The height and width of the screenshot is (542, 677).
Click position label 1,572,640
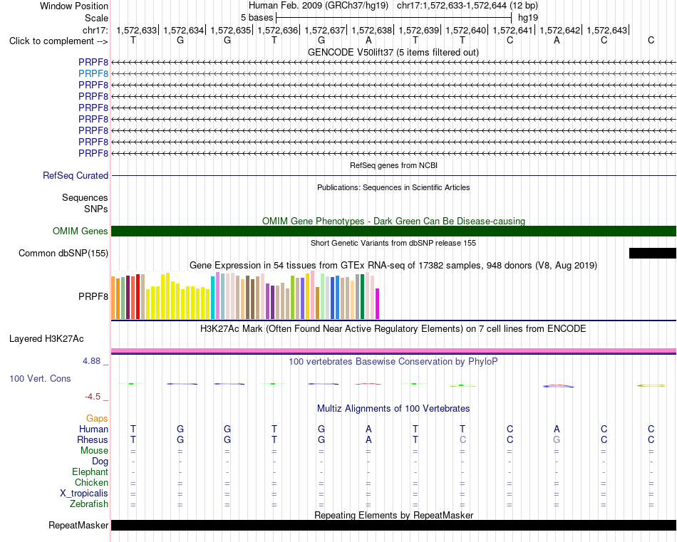(x=466, y=30)
